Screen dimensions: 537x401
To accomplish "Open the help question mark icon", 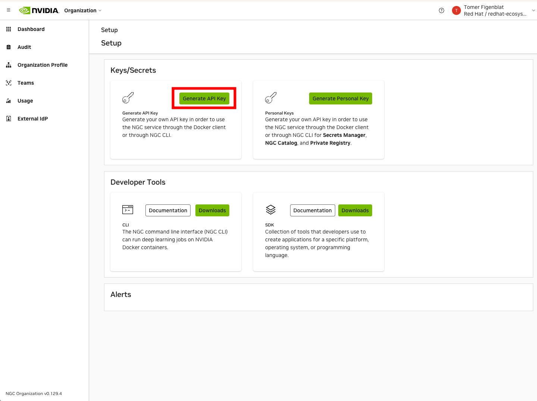I will [x=442, y=10].
